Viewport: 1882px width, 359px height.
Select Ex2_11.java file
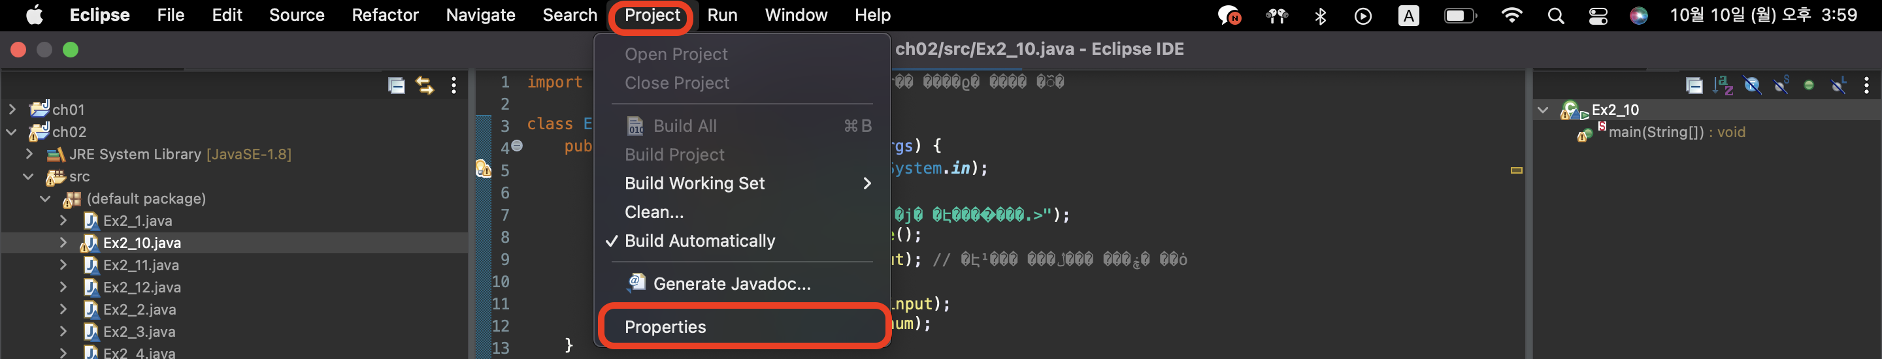coord(141,266)
